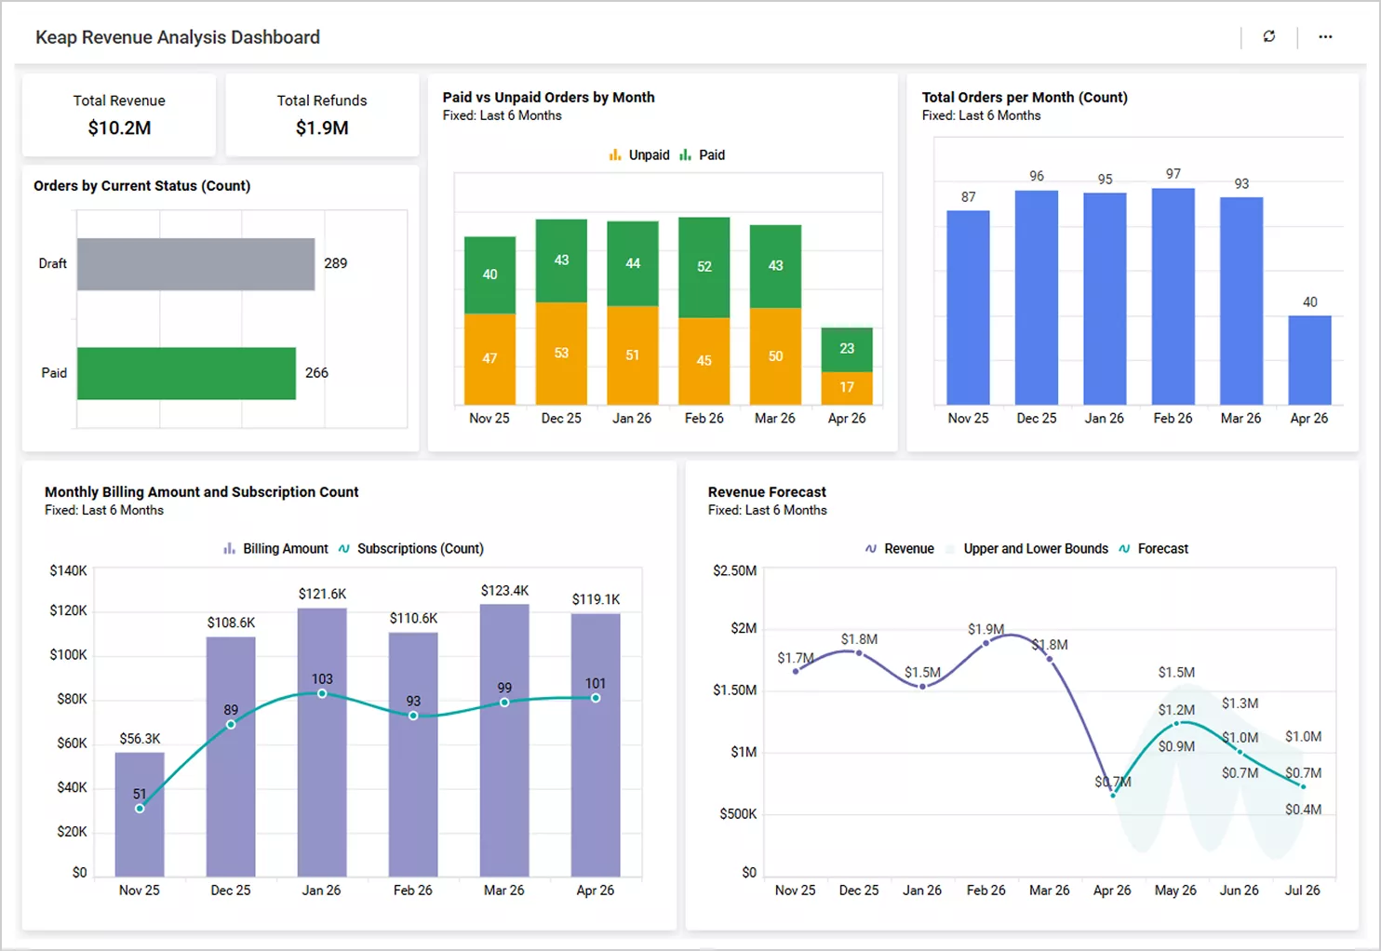Toggle Upper and Lower Bounds legend entry
The height and width of the screenshot is (951, 1381).
pyautogui.click(x=1026, y=549)
